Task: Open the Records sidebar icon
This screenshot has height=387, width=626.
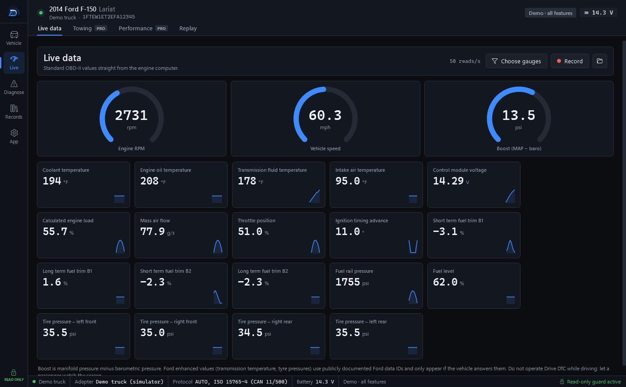Action: pos(14,108)
